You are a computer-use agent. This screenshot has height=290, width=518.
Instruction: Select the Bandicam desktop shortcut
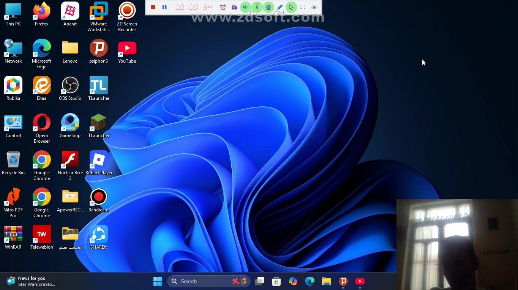pos(99,200)
